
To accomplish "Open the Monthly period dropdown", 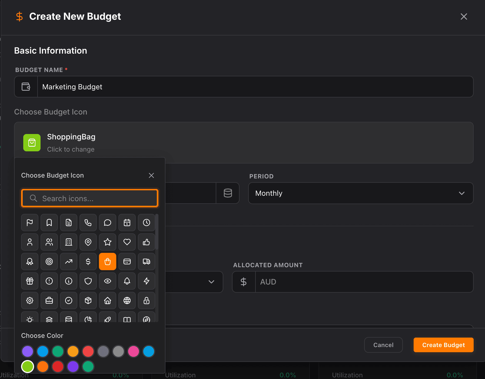I will (x=360, y=193).
